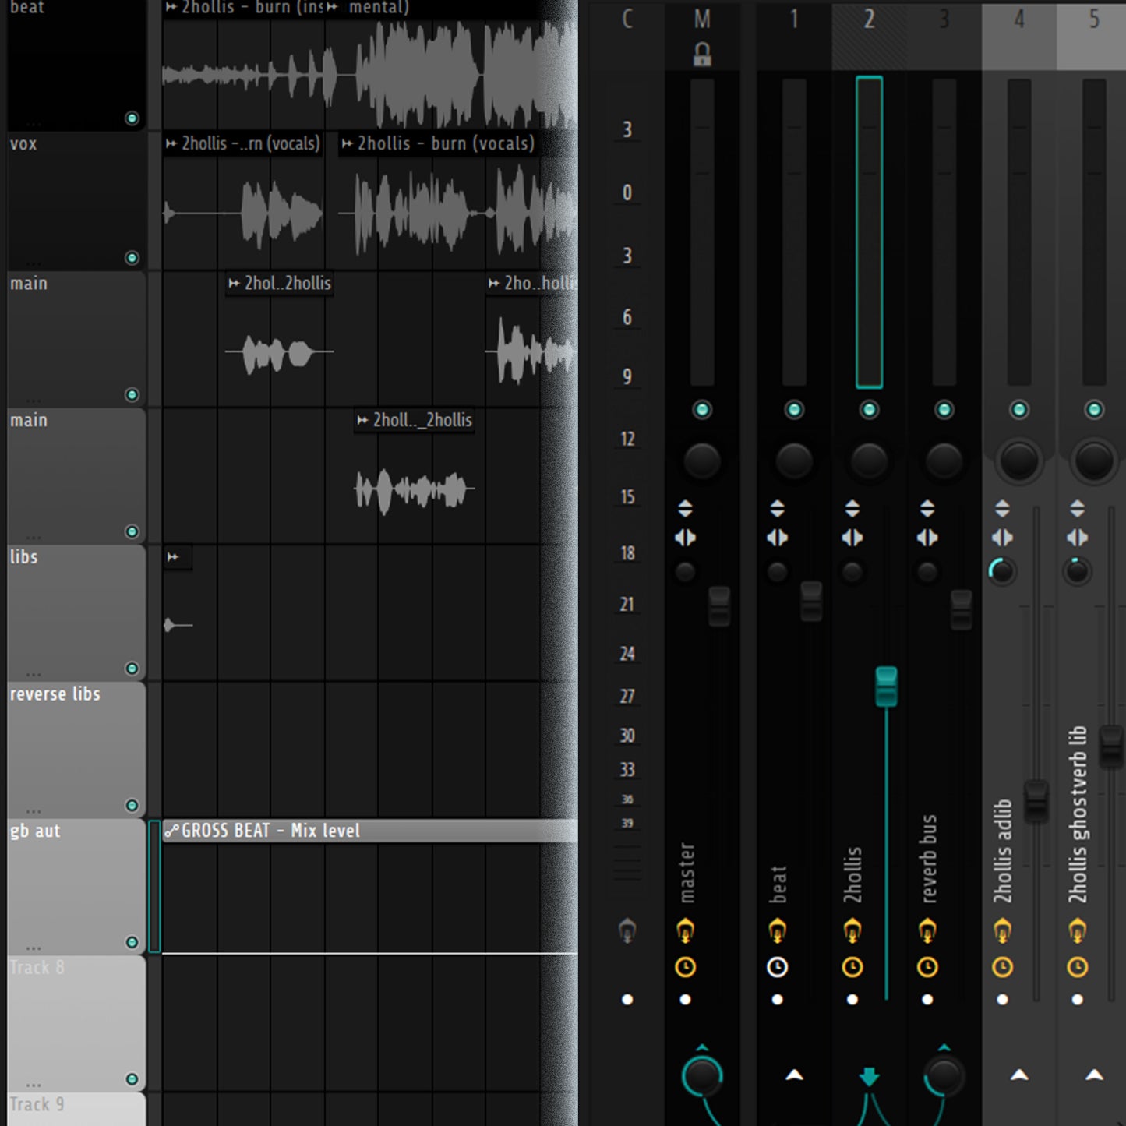Viewport: 1126px width, 1126px height.
Task: Select mixer track header M
Action: [702, 19]
